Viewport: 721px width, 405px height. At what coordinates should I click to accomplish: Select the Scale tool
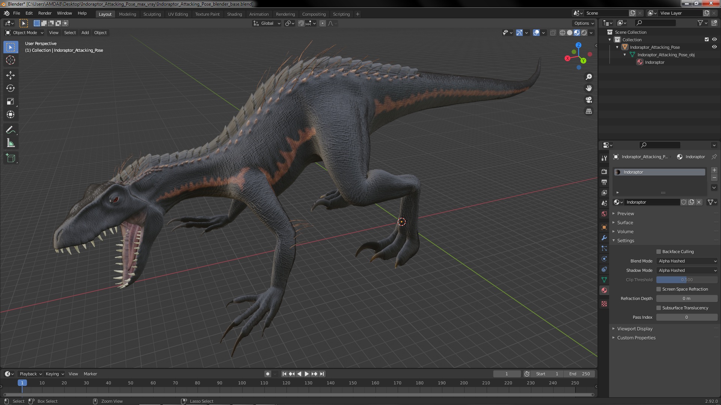(11, 102)
